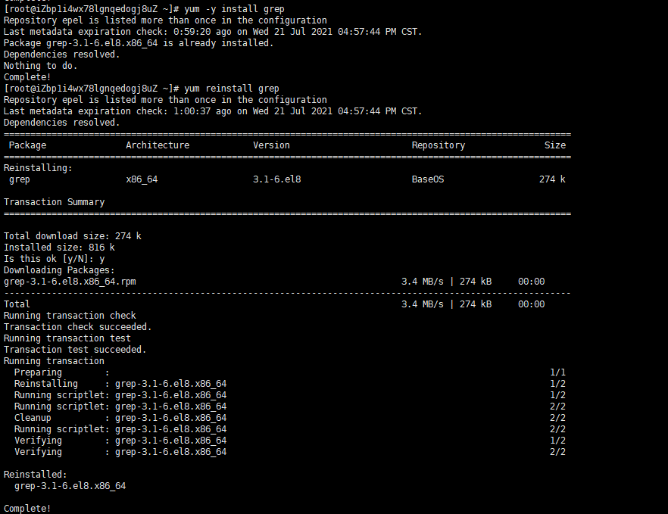This screenshot has height=514, width=668.
Task: Click the 'Is this ok [y/N]: y' prompt
Action: 54,259
